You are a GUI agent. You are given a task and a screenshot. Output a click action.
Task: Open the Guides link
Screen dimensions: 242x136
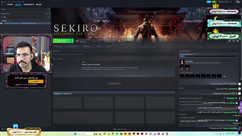coord(98,46)
